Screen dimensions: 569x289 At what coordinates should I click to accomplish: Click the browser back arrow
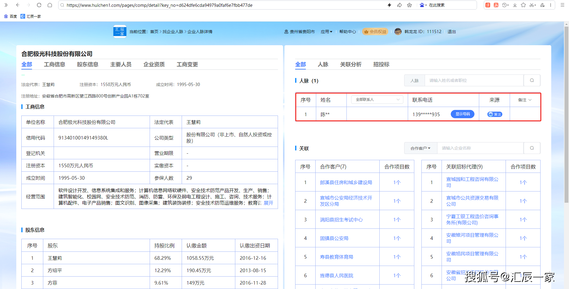tap(18, 5)
